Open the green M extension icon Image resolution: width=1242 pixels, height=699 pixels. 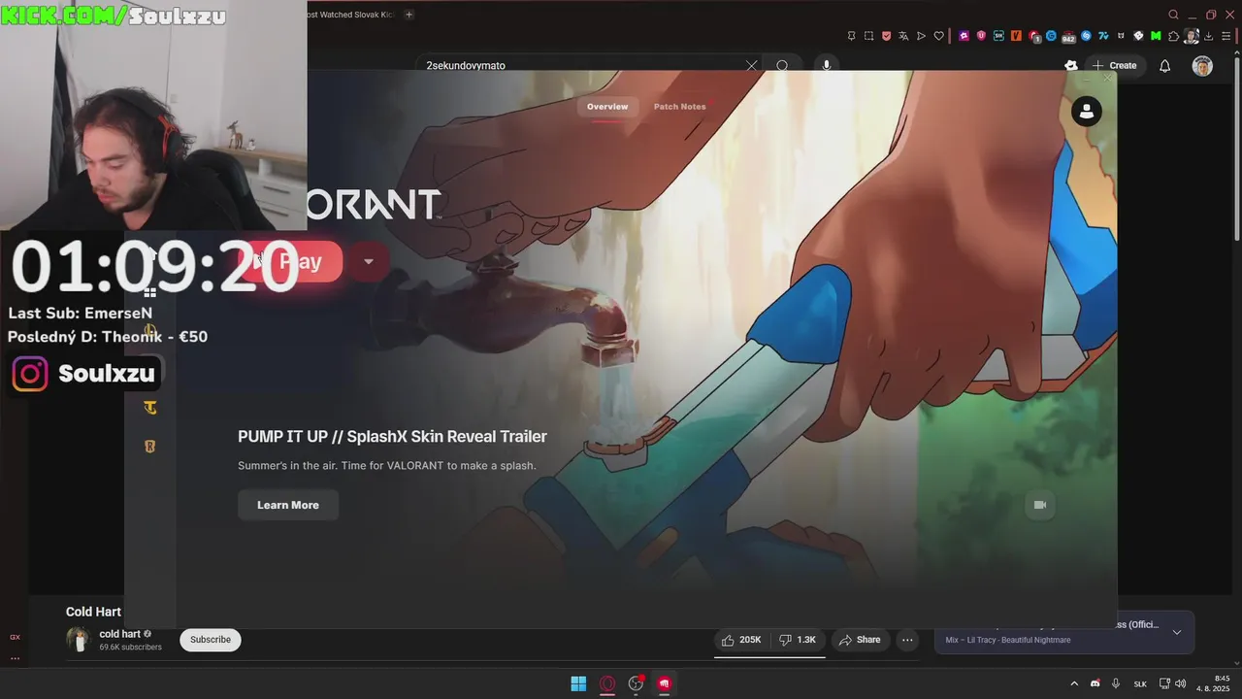[1156, 36]
